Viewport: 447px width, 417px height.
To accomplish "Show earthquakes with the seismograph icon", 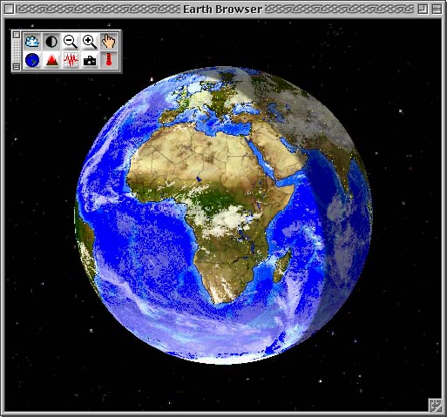I will [71, 60].
